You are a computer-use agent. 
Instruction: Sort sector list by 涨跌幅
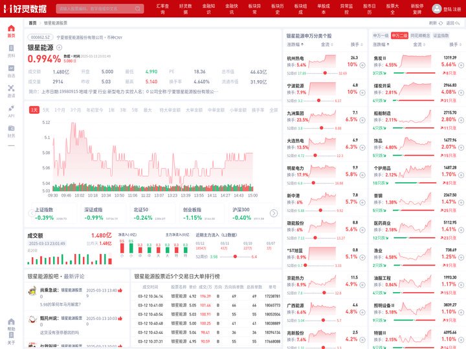381,45
